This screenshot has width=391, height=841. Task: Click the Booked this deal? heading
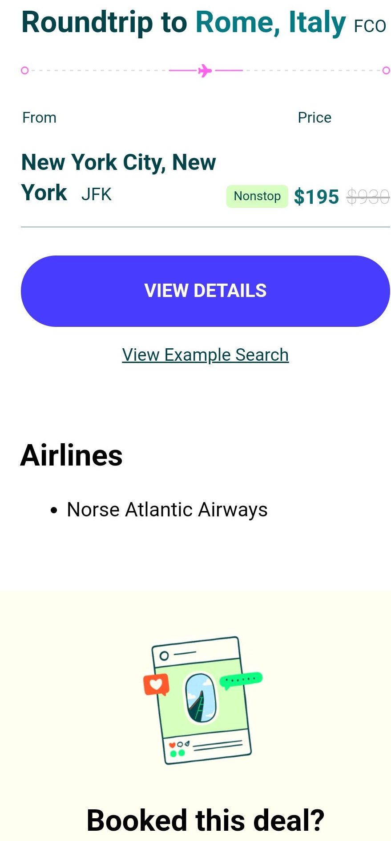coord(205,820)
